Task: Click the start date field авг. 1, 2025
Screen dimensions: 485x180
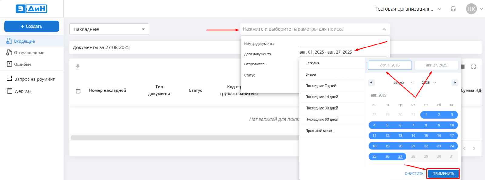Action: coord(390,65)
